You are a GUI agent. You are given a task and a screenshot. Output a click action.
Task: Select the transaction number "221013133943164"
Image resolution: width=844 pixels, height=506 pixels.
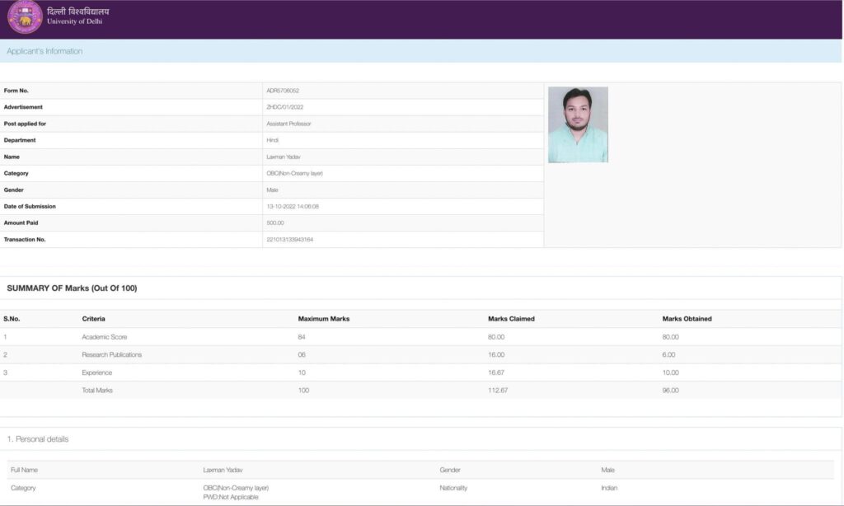click(x=289, y=240)
